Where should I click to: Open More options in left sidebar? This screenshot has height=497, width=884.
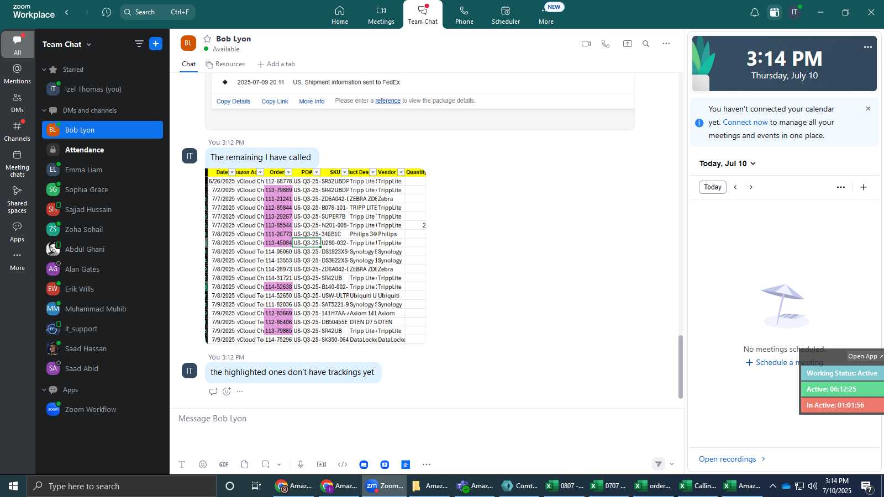tap(18, 261)
